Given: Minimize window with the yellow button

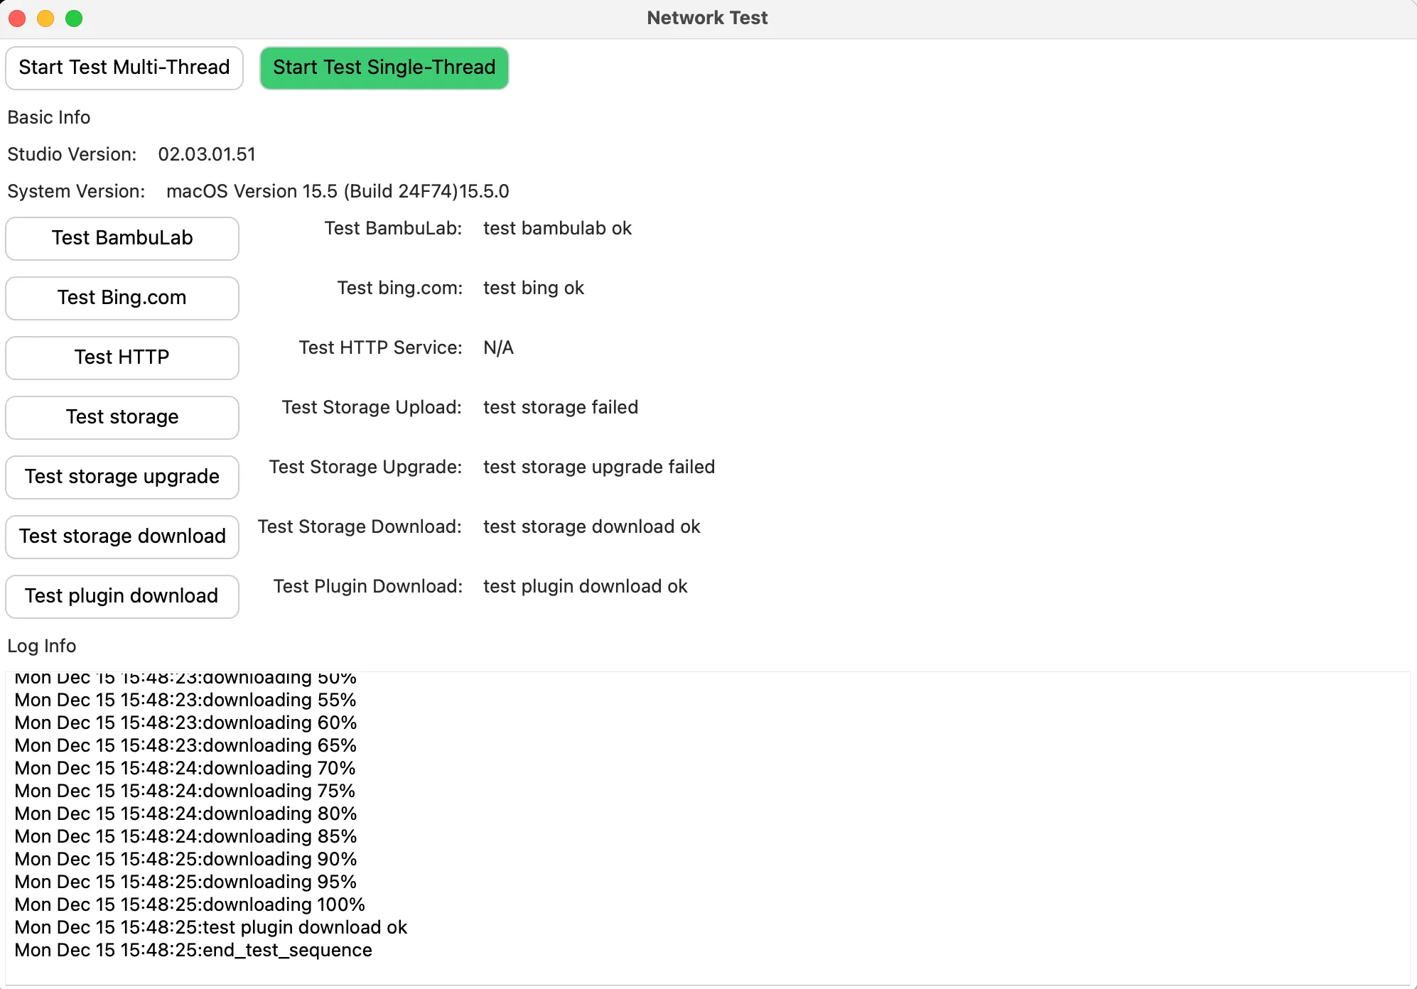Looking at the screenshot, I should tap(45, 18).
